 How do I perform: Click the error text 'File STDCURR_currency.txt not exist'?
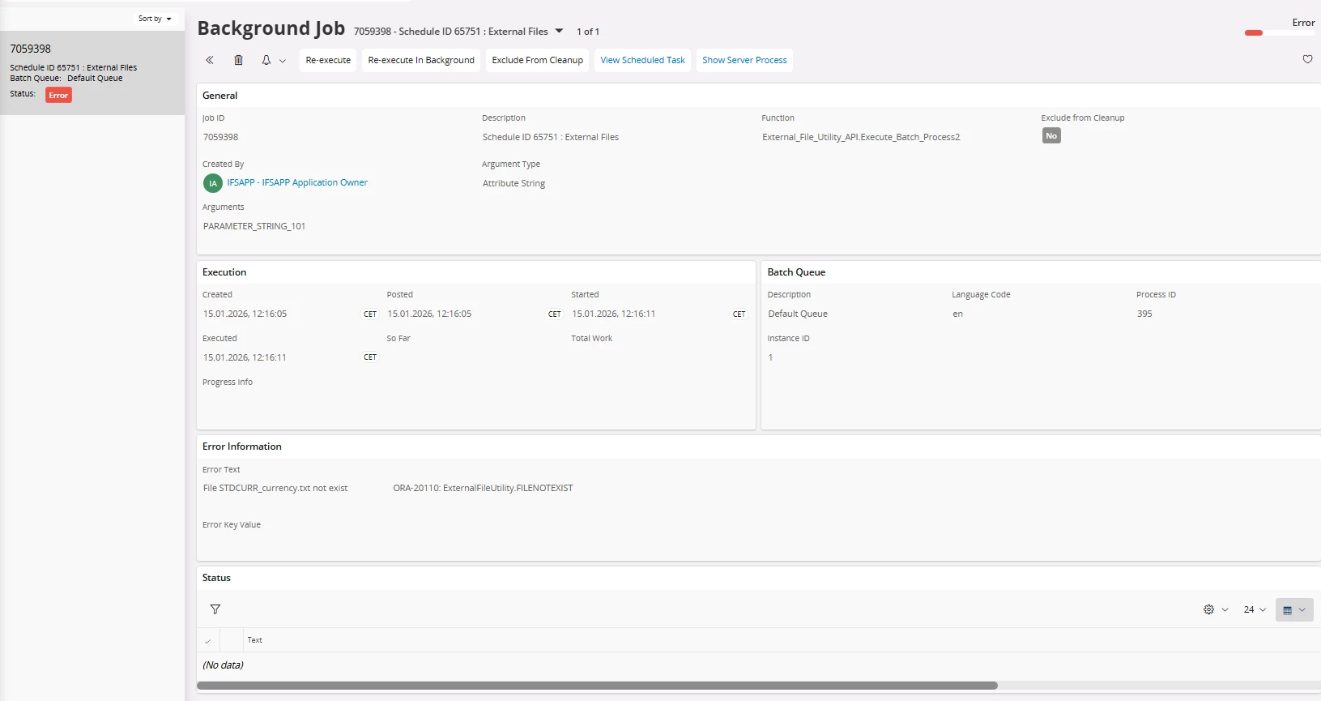tap(275, 488)
